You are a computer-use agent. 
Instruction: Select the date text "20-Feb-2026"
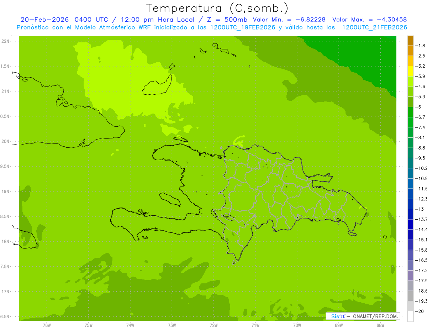point(44,20)
